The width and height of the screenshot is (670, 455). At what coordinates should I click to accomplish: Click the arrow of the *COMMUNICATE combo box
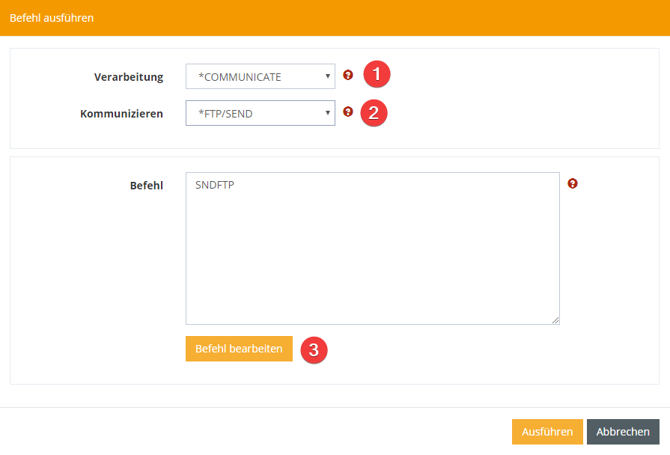(x=328, y=76)
